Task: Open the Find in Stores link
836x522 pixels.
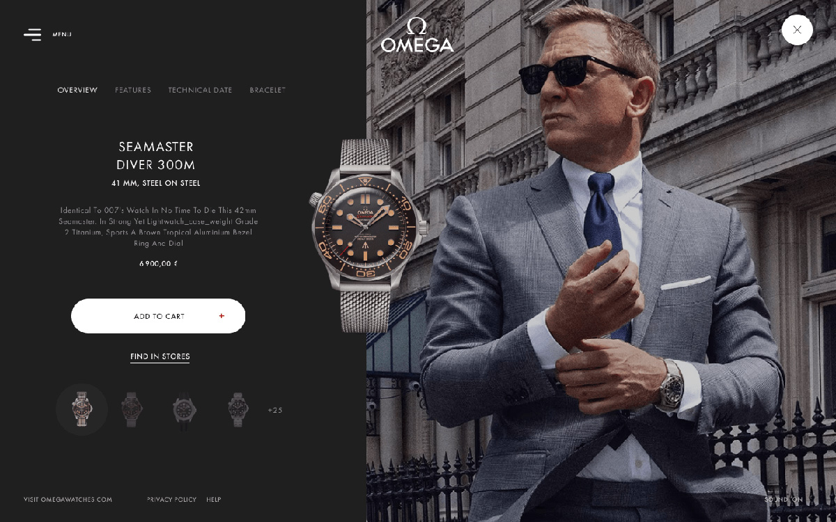Action: click(x=160, y=357)
